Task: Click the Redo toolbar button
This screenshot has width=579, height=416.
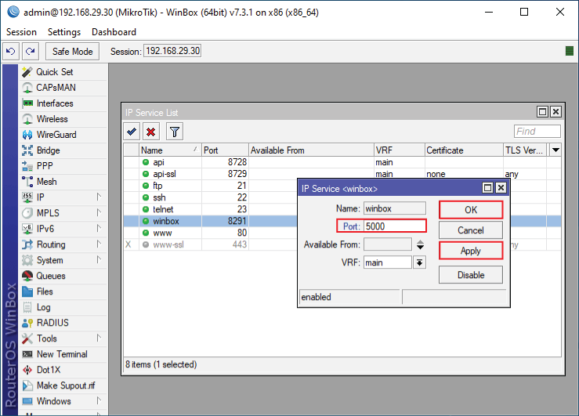Action: tap(31, 51)
